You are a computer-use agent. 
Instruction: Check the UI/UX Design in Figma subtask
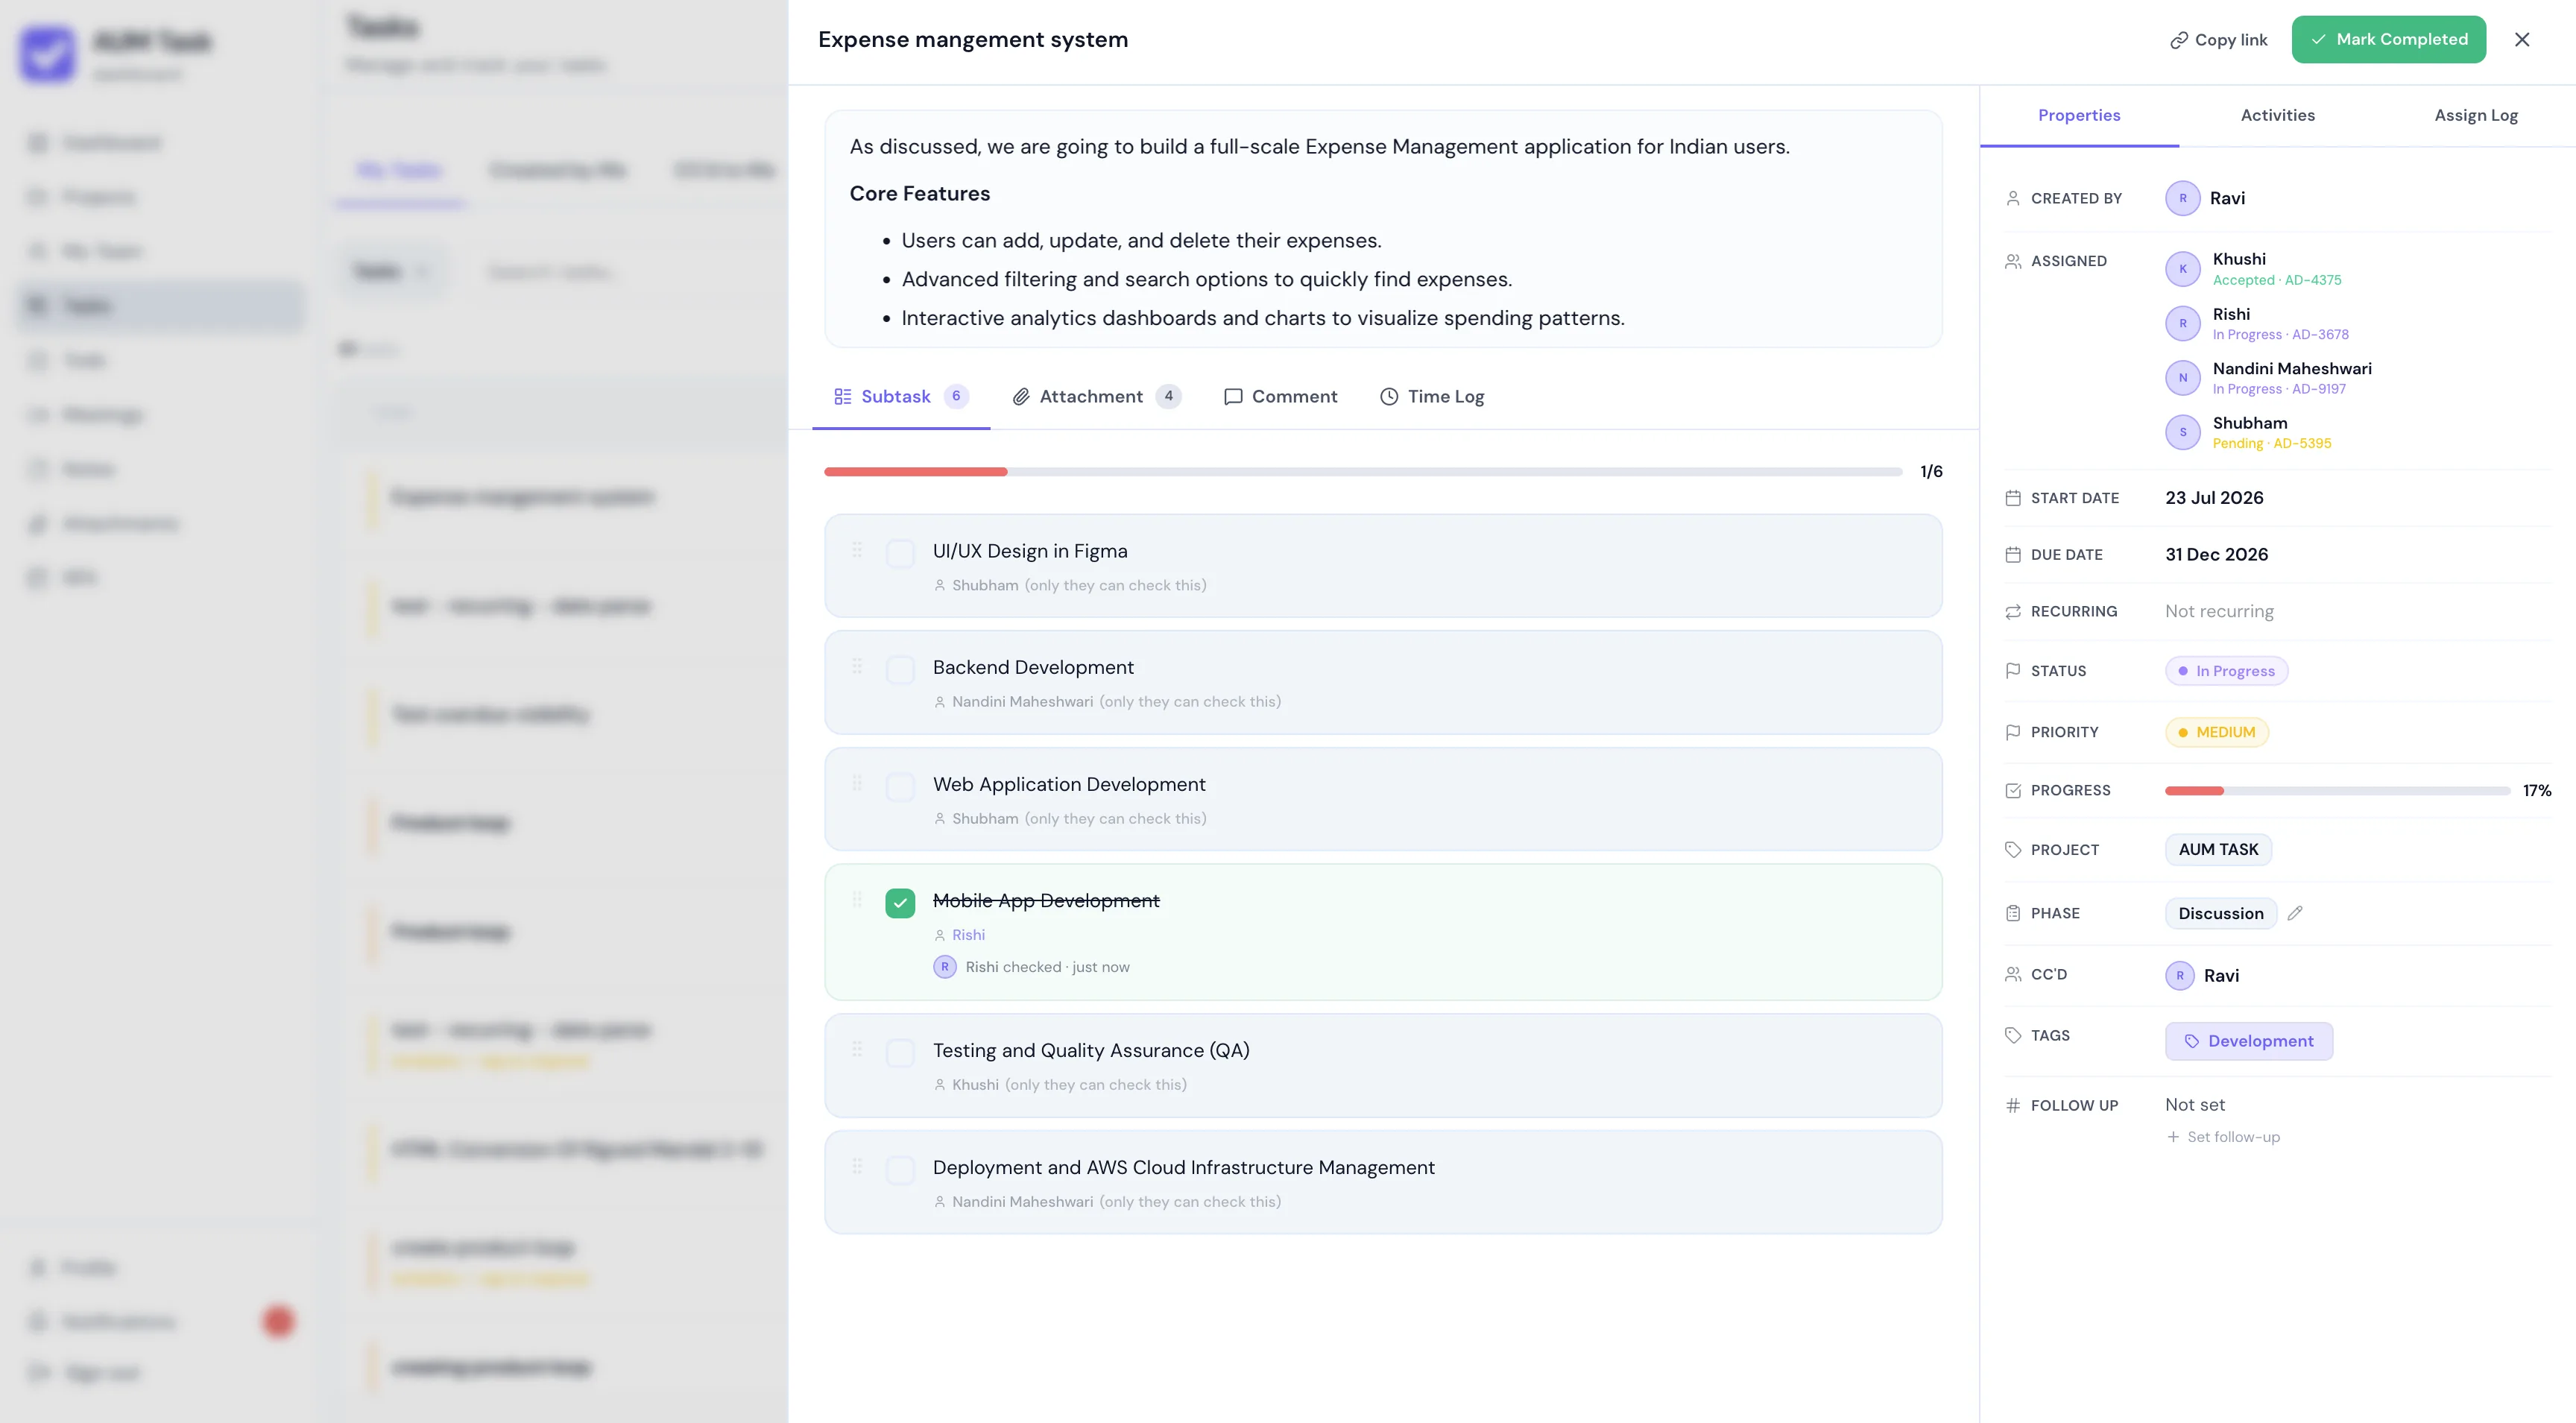click(x=900, y=553)
